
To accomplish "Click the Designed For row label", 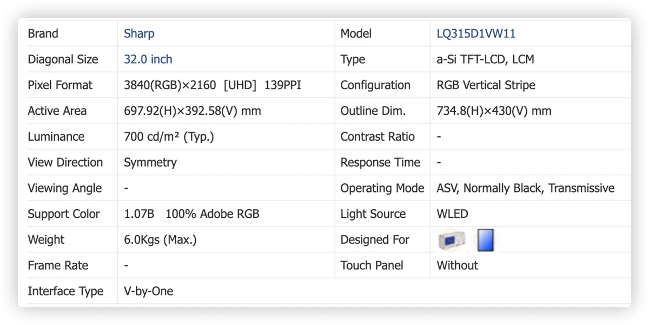I will point(375,240).
